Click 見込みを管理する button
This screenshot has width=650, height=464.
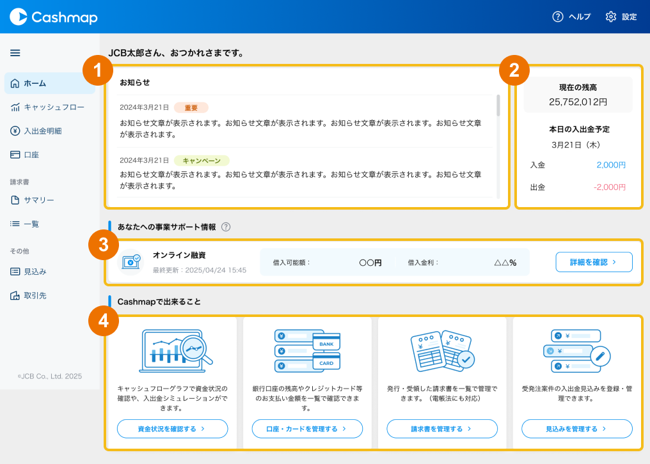(577, 429)
